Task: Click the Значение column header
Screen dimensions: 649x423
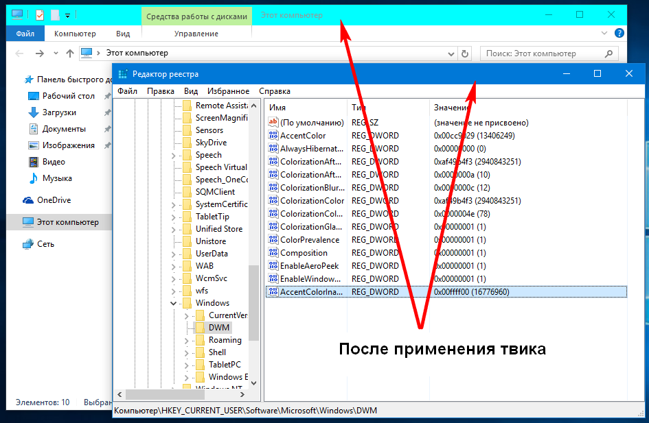Action: [451, 108]
